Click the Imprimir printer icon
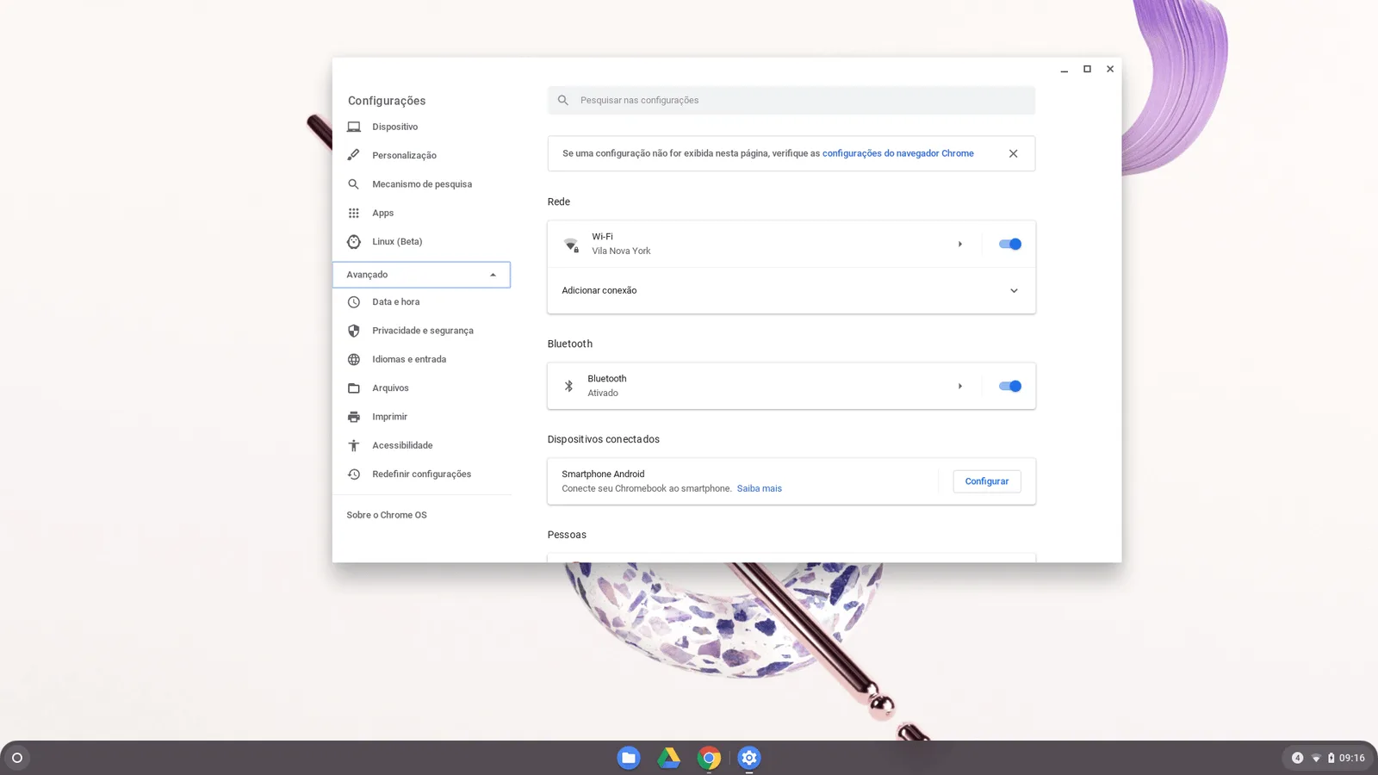1378x775 pixels. click(353, 417)
